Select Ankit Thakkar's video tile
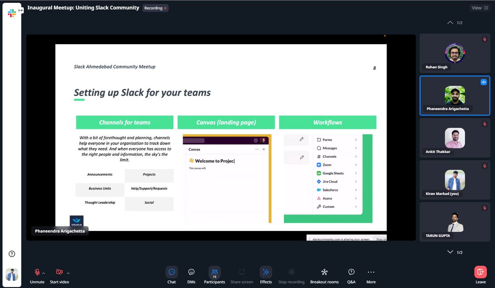495x288 pixels. click(x=455, y=138)
